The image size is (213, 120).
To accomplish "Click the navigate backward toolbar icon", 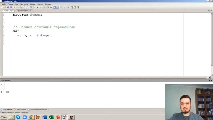I will [x=31, y=7].
